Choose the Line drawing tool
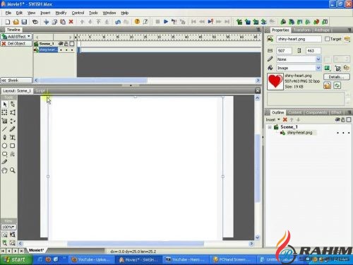353x265 pixels. (x=4, y=129)
